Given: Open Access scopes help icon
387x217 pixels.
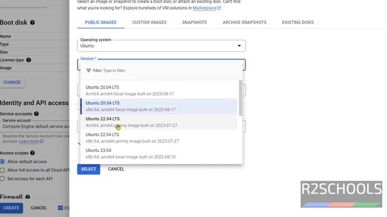Looking at the screenshot, I should pos(32,153).
